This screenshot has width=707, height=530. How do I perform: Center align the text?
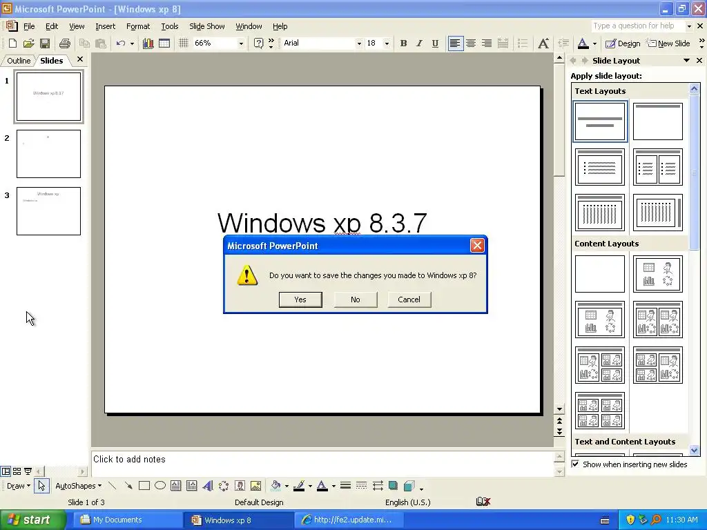point(471,43)
